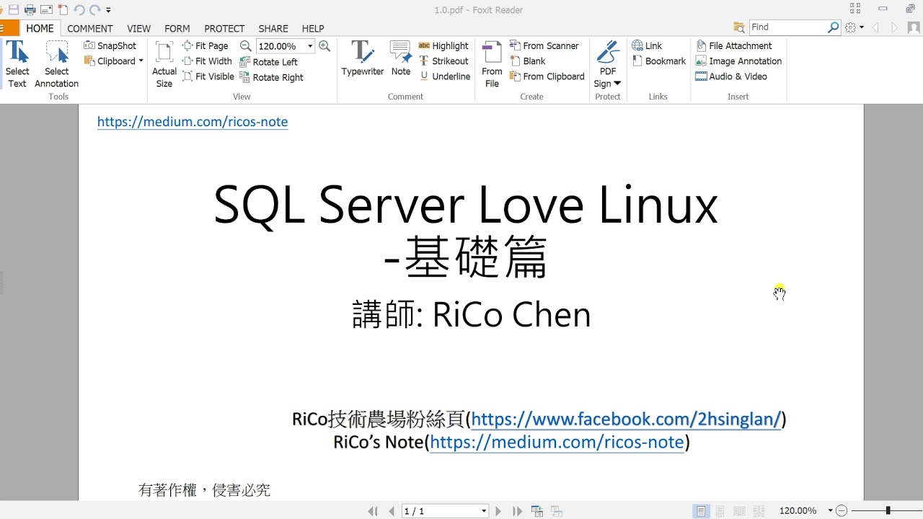923x519 pixels.
Task: Create a Blank PDF
Action: [x=527, y=61]
